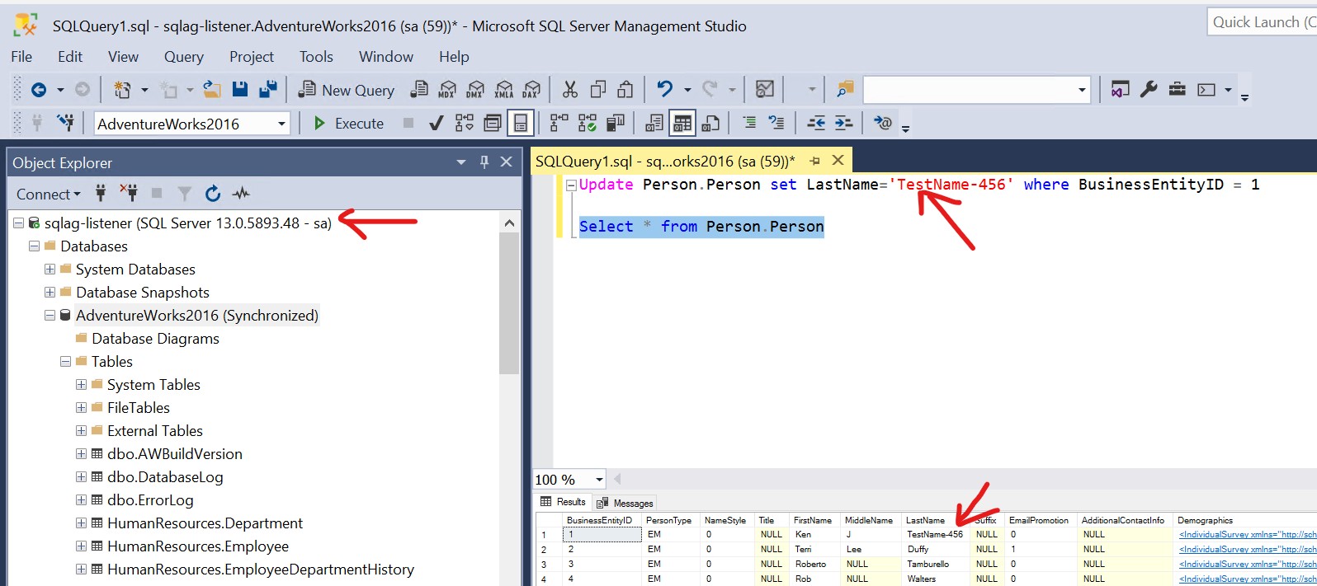Click Display Estimated Execution Plan icon
The width and height of the screenshot is (1317, 586).
click(465, 124)
